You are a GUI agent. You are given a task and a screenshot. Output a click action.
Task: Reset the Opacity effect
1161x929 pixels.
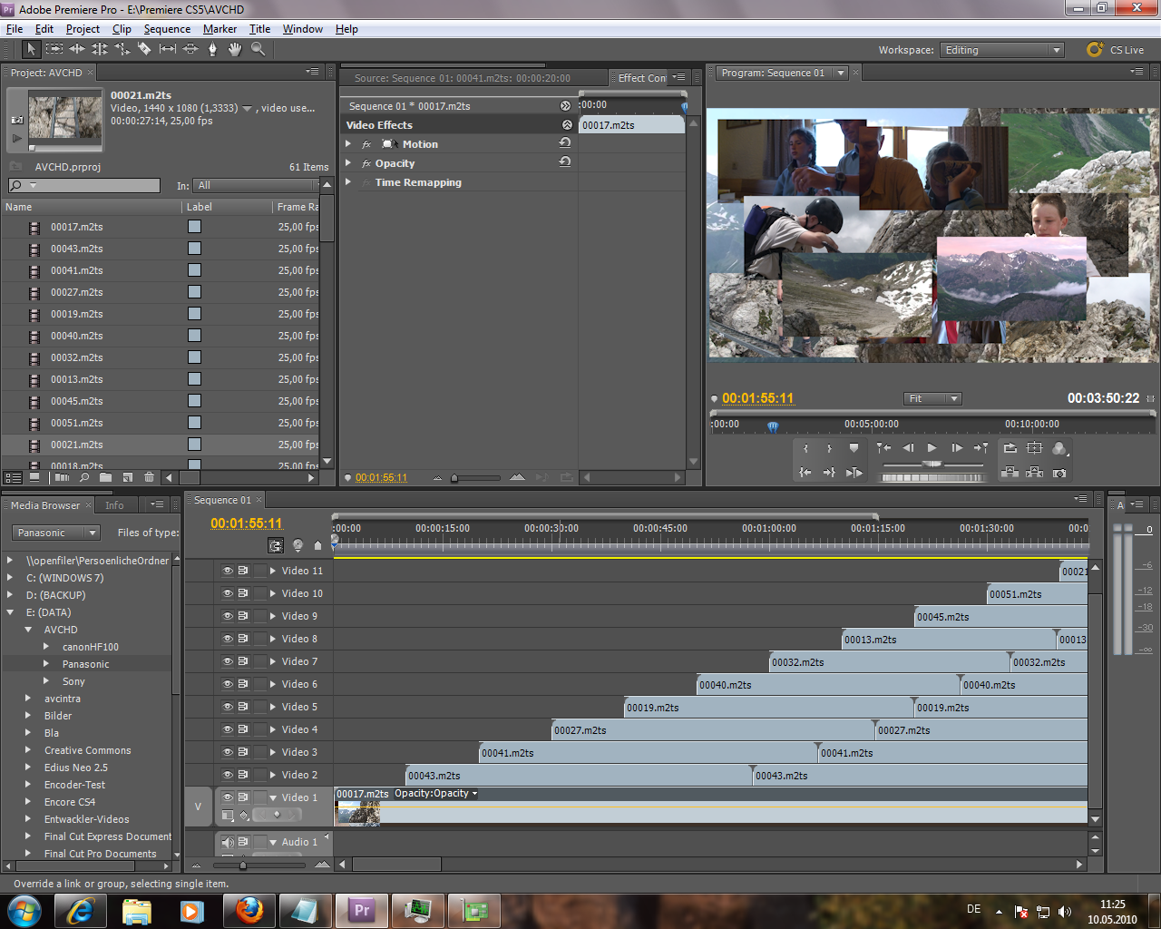click(x=565, y=162)
